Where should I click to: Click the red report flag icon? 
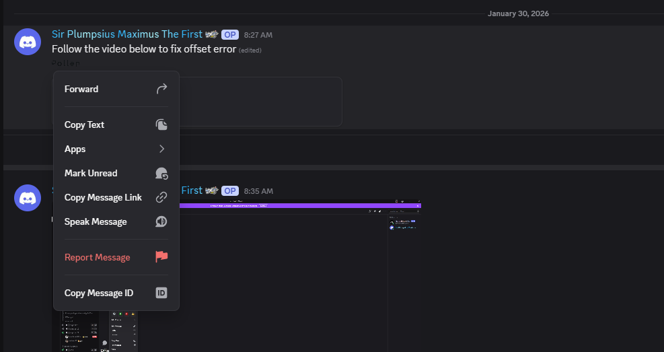[x=161, y=256]
